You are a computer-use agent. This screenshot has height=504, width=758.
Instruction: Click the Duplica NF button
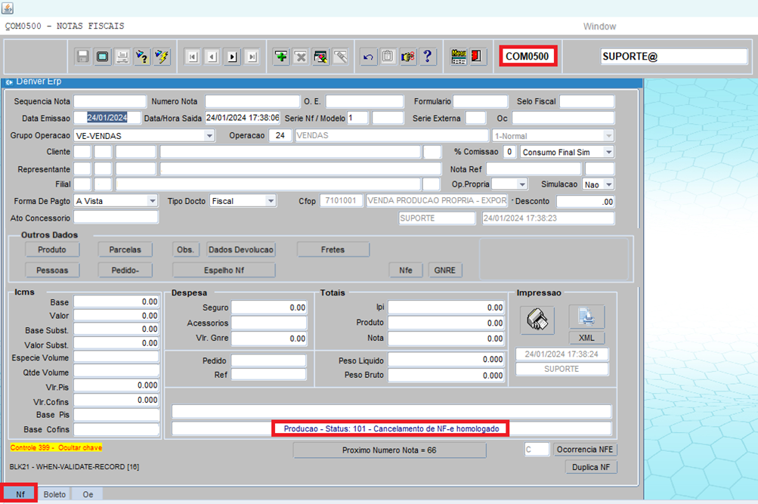point(591,467)
